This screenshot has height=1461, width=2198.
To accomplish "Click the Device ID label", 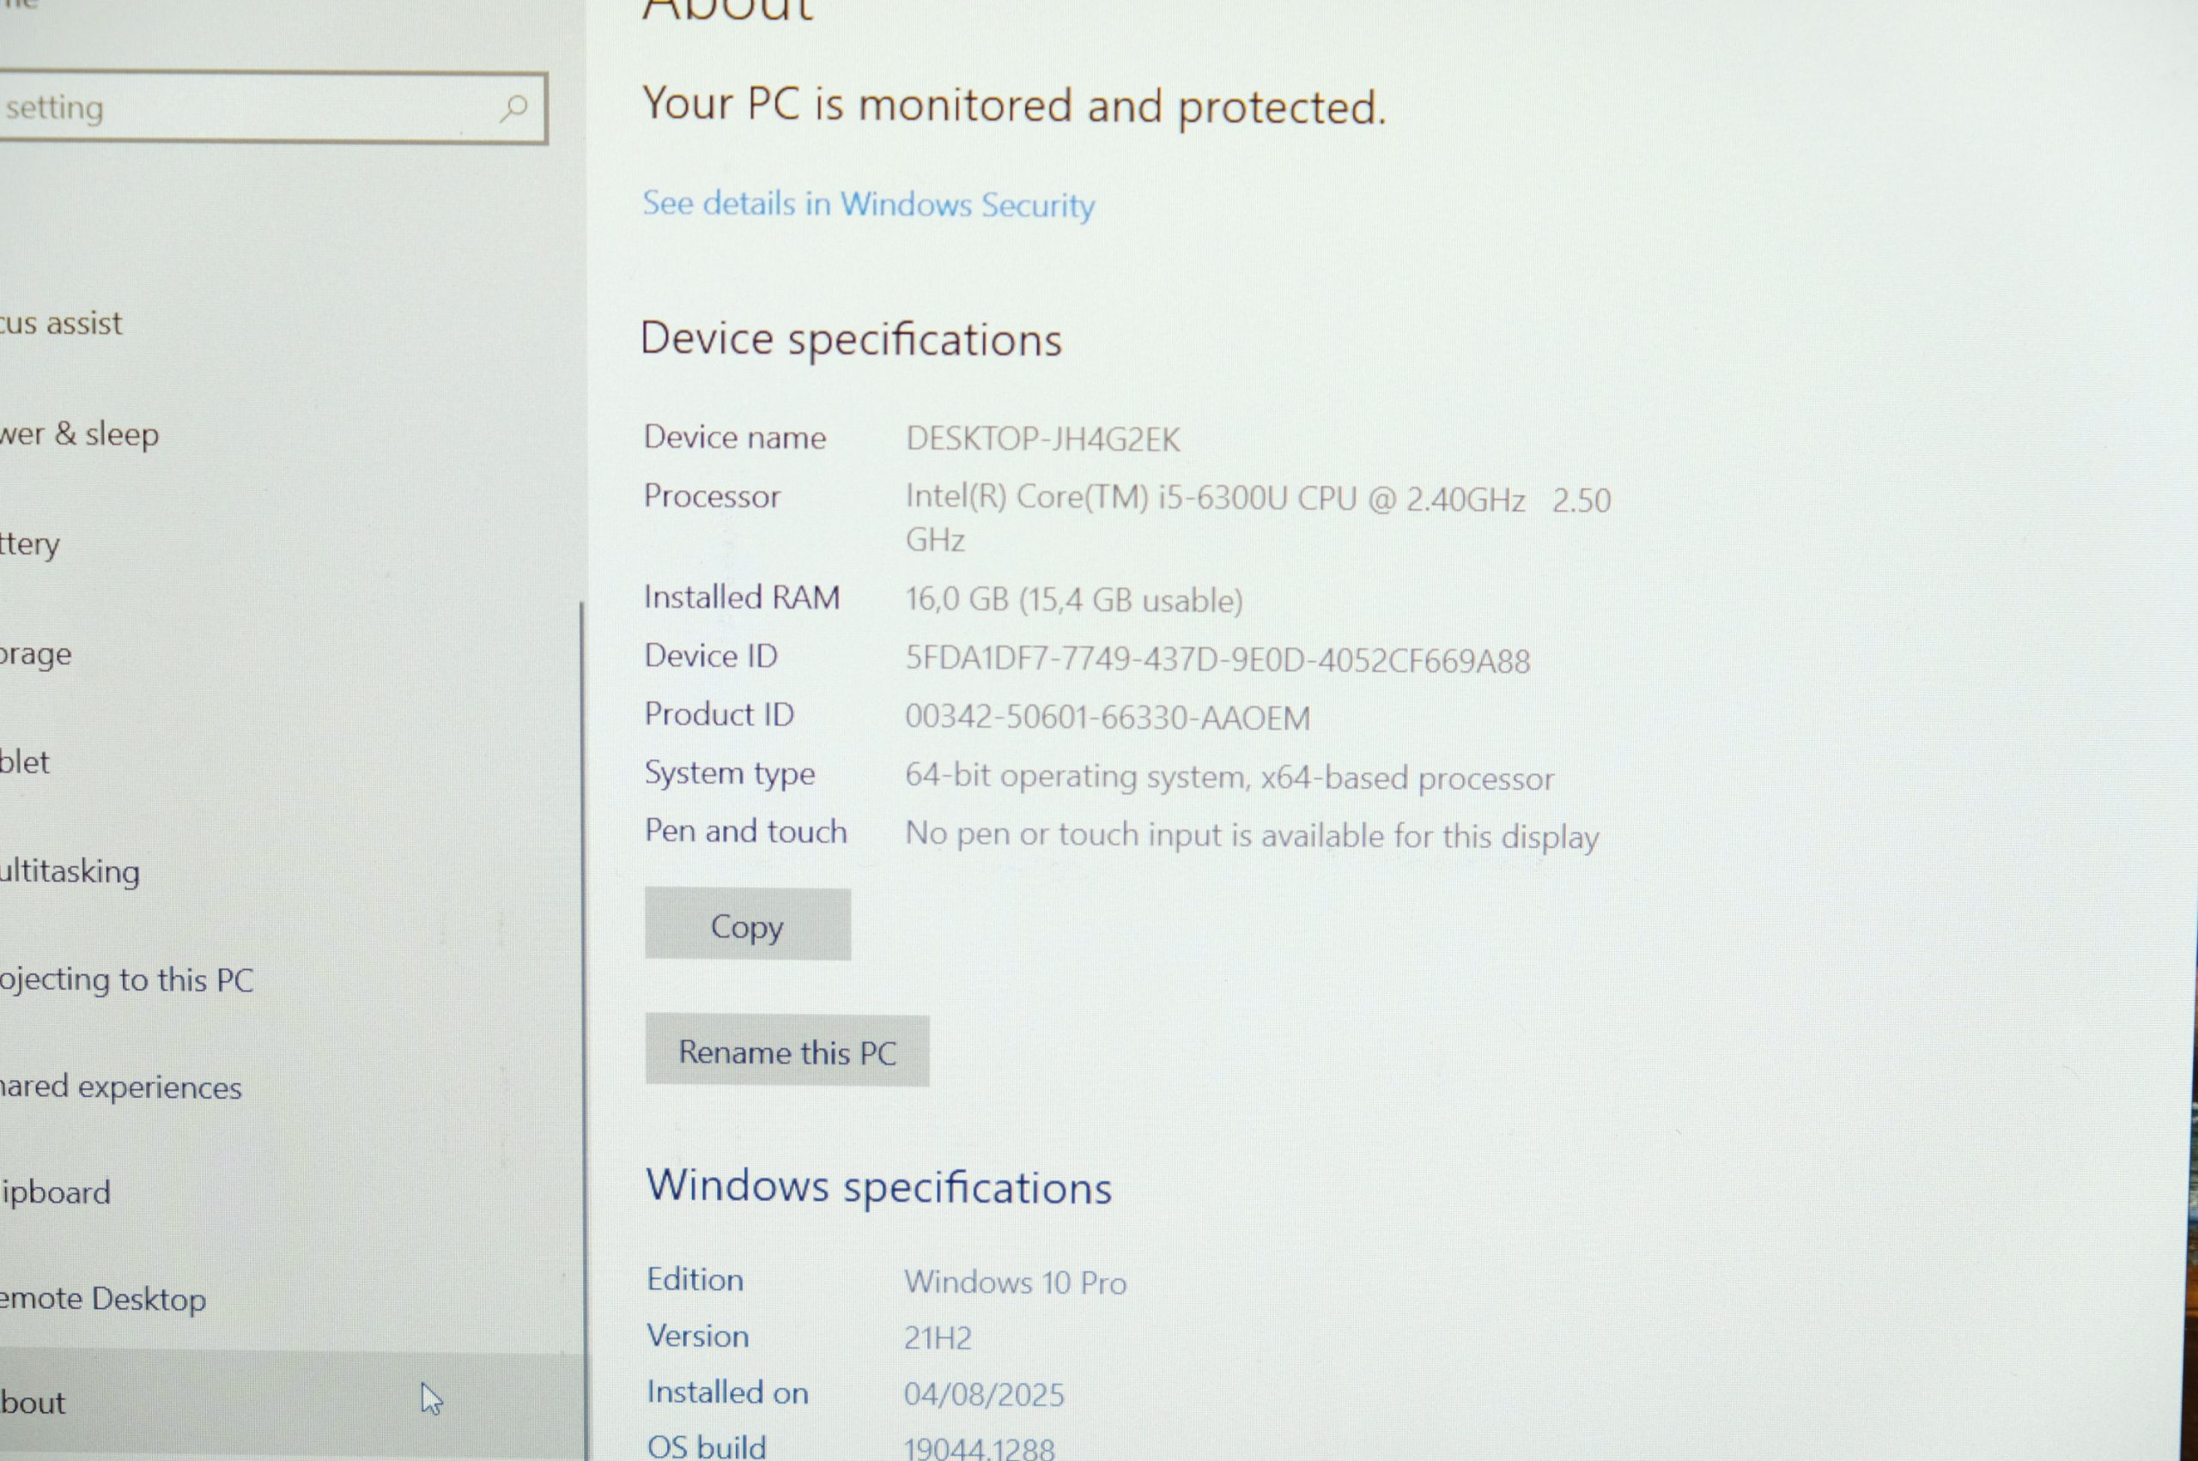I will pyautogui.click(x=711, y=656).
